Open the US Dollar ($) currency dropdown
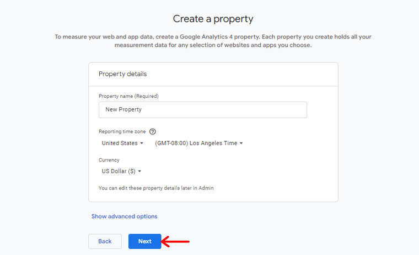Viewport: 419px width, 255px height. tap(121, 171)
